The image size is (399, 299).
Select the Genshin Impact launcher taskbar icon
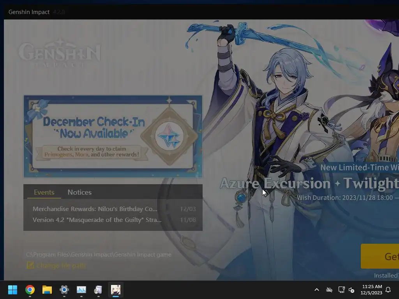pos(115,290)
